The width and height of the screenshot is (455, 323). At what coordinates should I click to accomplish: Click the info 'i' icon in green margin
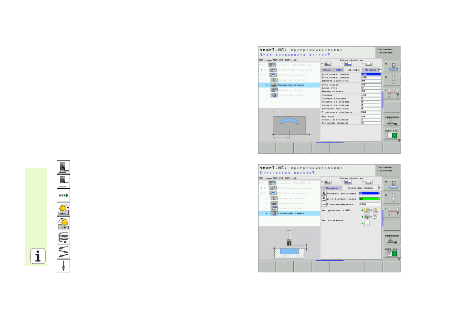(38, 256)
